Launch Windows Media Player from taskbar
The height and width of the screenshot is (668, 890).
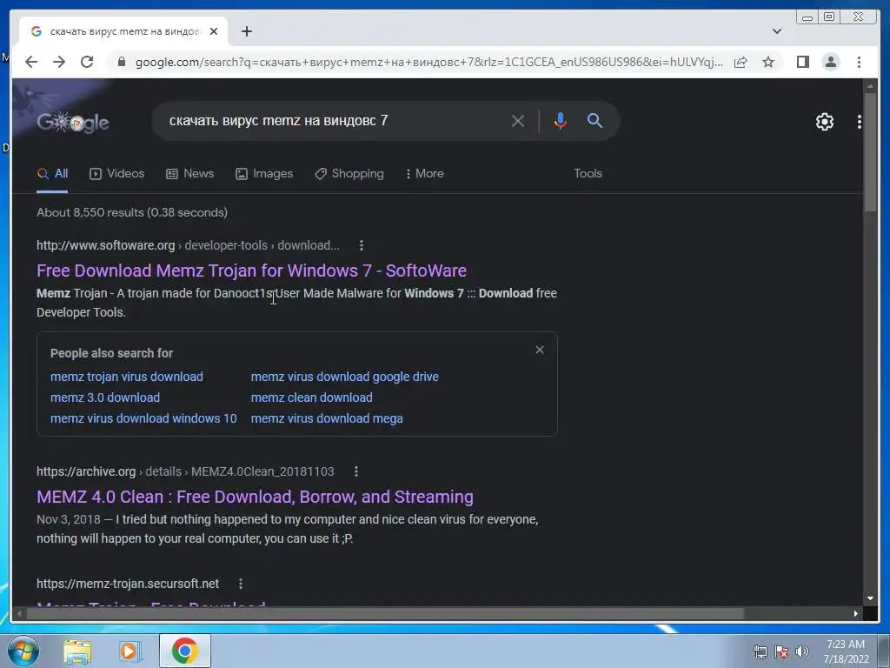pyautogui.click(x=130, y=651)
